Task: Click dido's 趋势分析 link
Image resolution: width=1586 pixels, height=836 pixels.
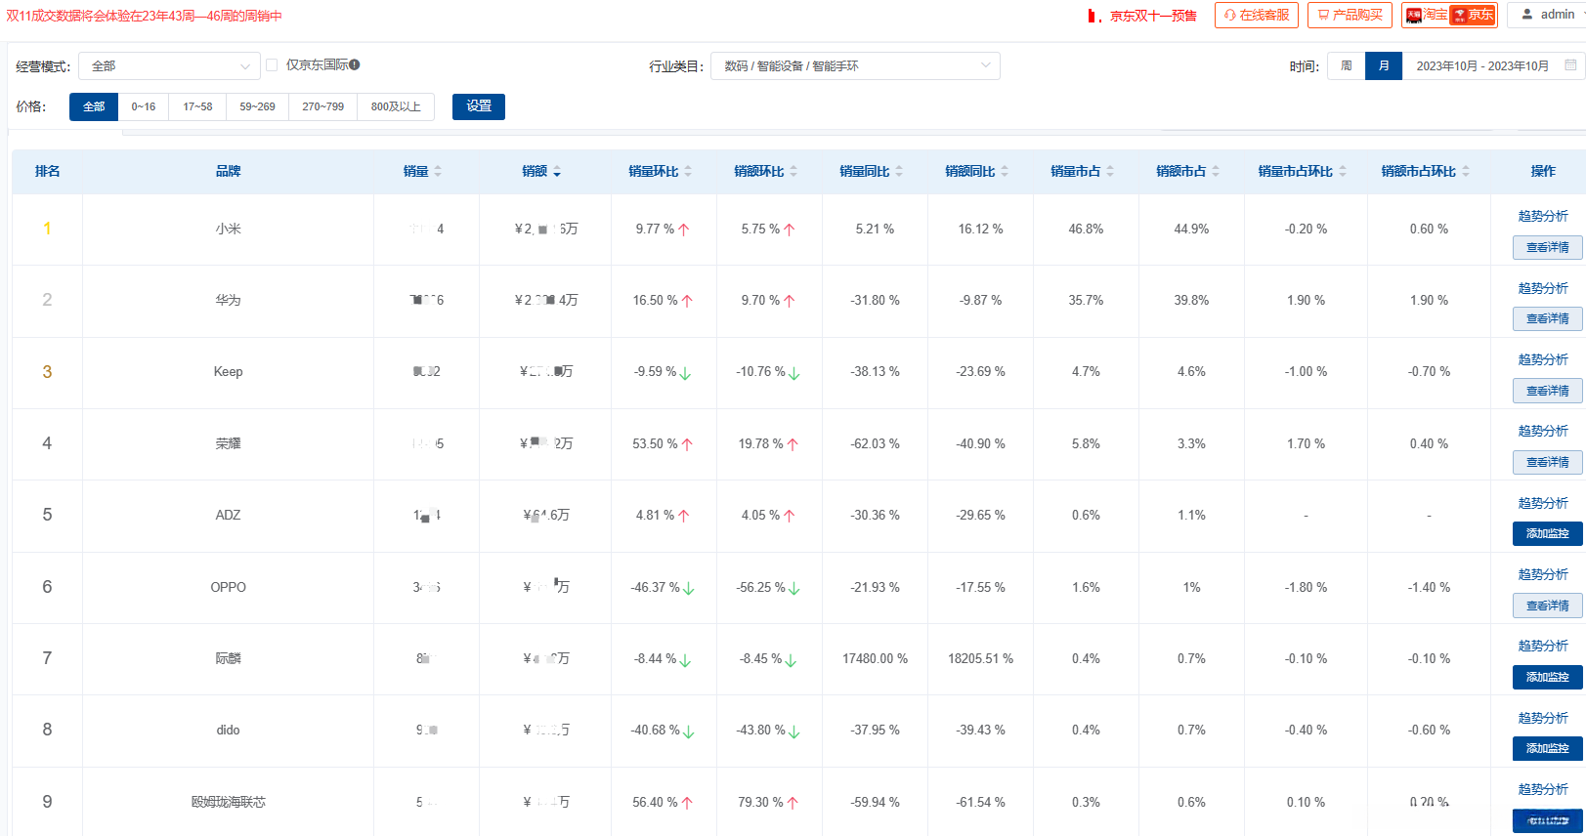Action: [x=1543, y=718]
